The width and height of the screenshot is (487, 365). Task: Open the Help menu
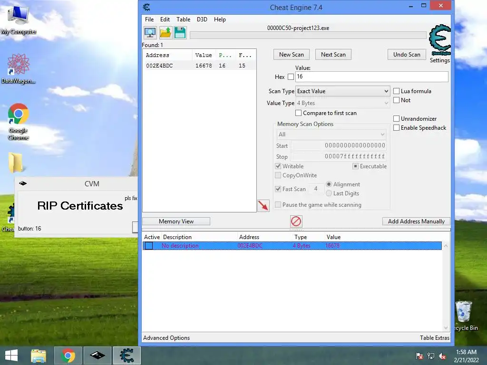coord(220,19)
